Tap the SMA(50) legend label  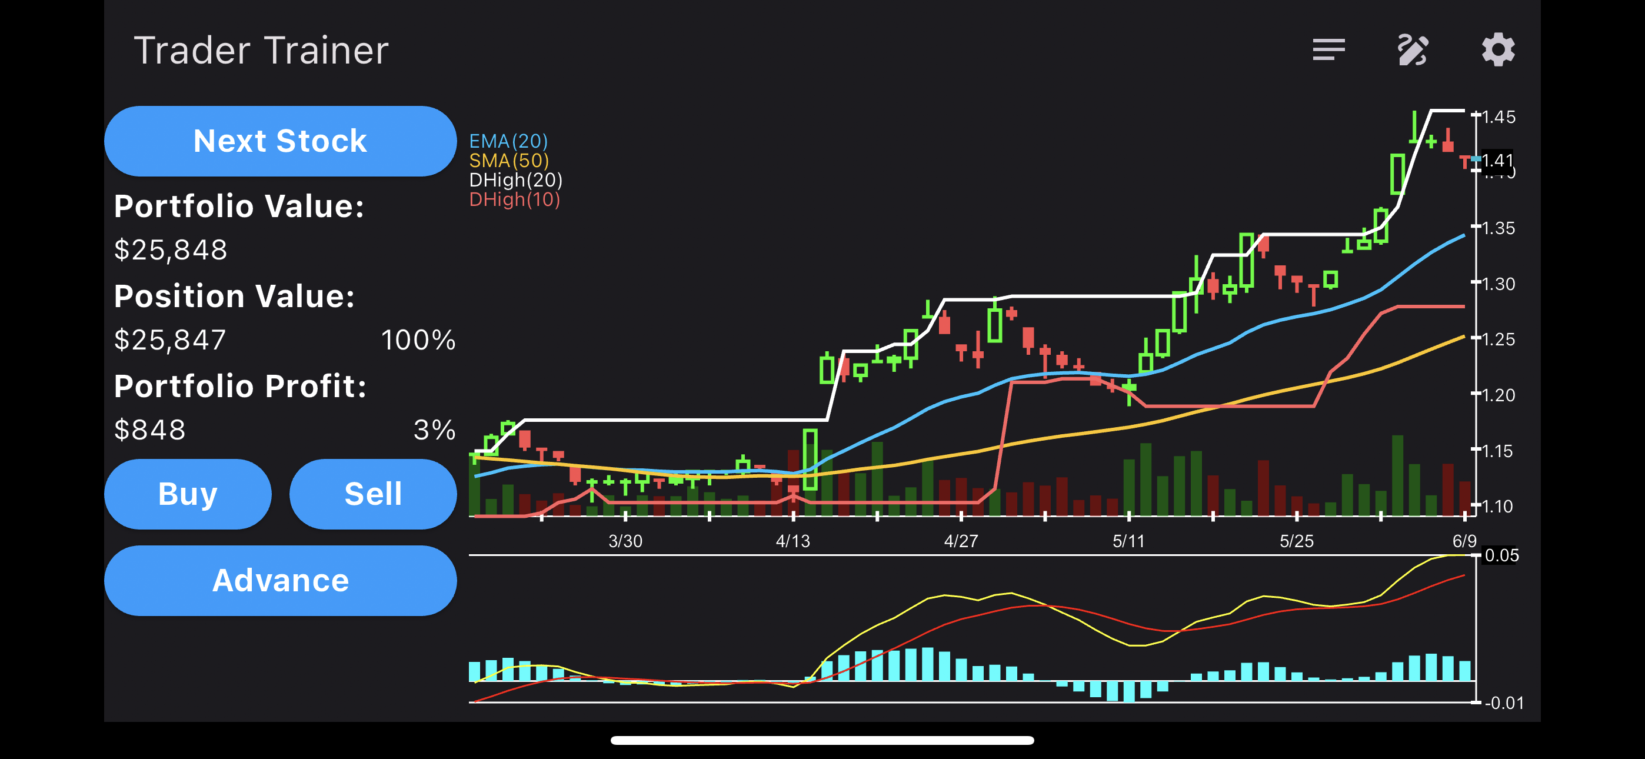pyautogui.click(x=509, y=161)
